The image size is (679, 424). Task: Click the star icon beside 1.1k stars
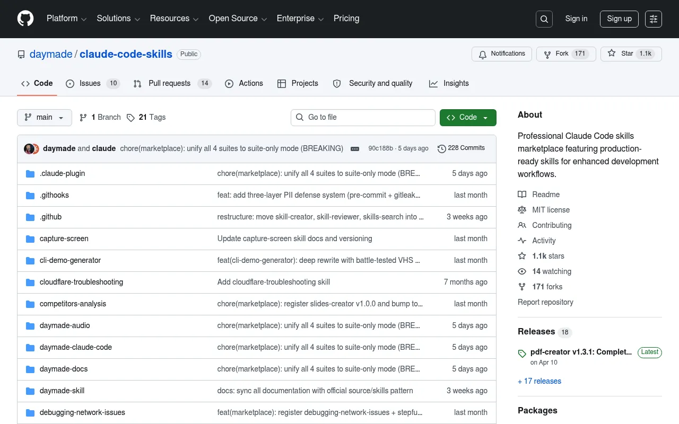click(x=522, y=256)
